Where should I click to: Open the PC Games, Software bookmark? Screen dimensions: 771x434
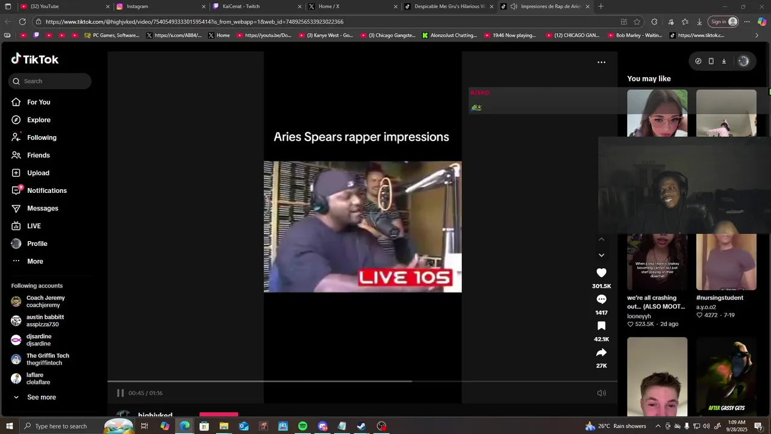pyautogui.click(x=111, y=36)
